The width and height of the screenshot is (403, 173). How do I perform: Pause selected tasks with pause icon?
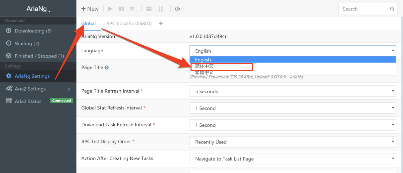[121, 9]
